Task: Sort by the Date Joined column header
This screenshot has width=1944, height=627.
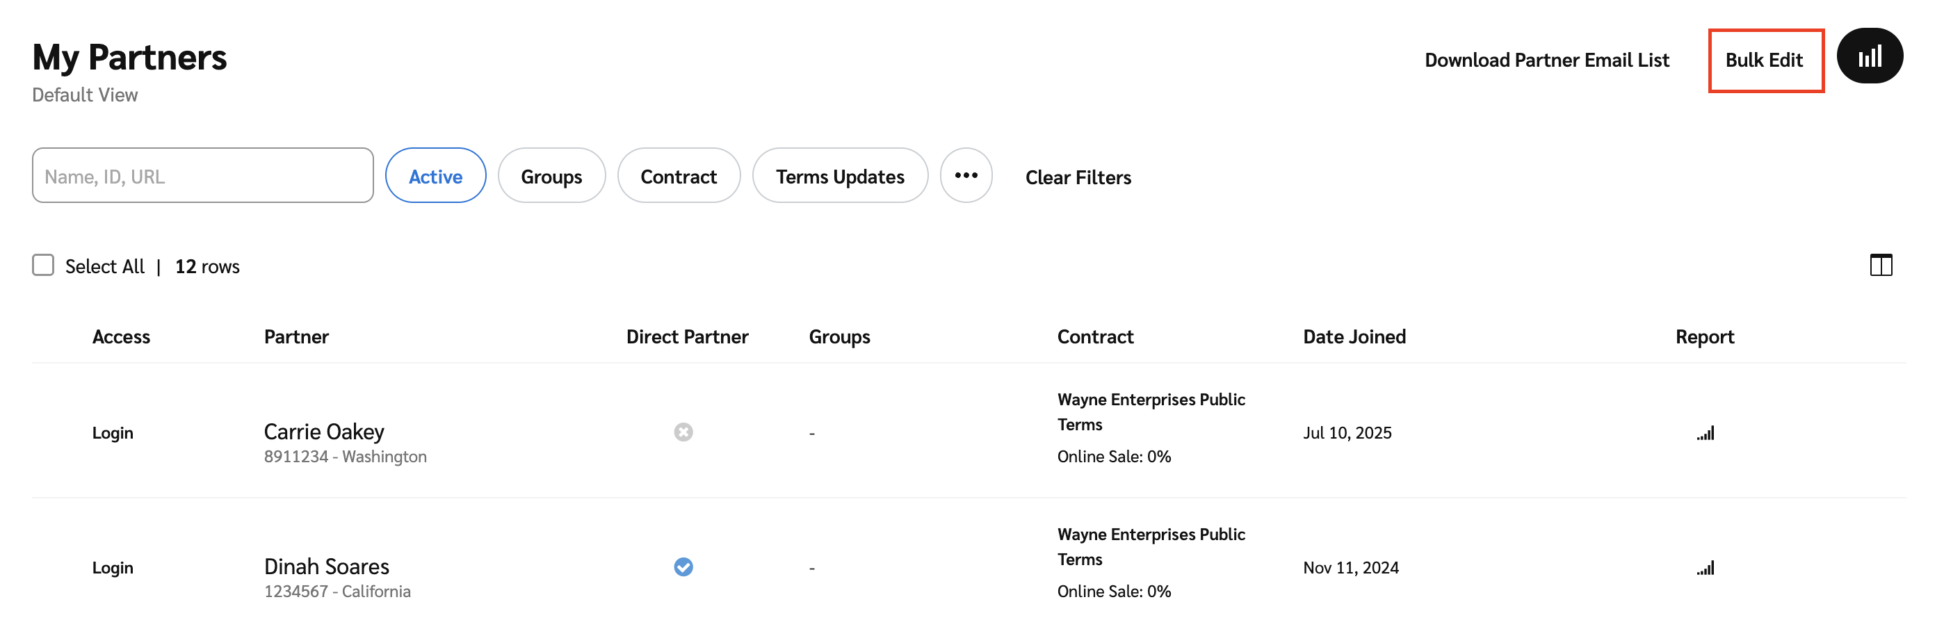Action: [x=1354, y=336]
